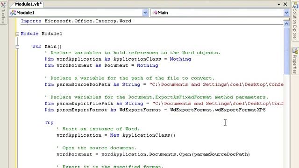Screen dimensions: 299x168
Task: Click wordDocument in its Dim line
Action: 74,65
